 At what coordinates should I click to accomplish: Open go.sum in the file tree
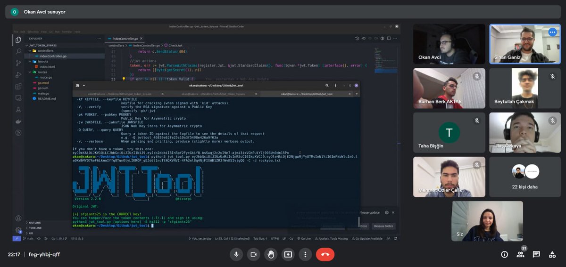coord(43,88)
